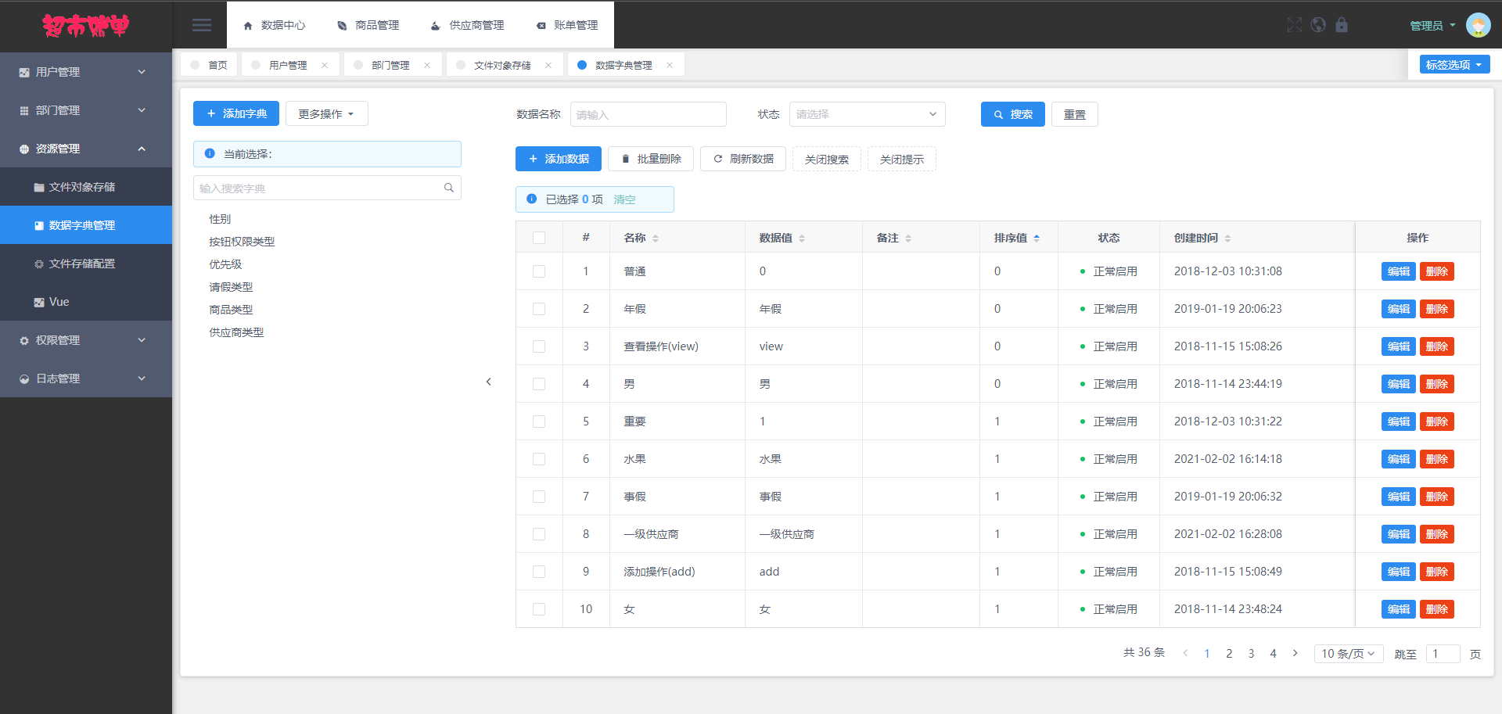Click 清空 to clear selection

click(624, 199)
